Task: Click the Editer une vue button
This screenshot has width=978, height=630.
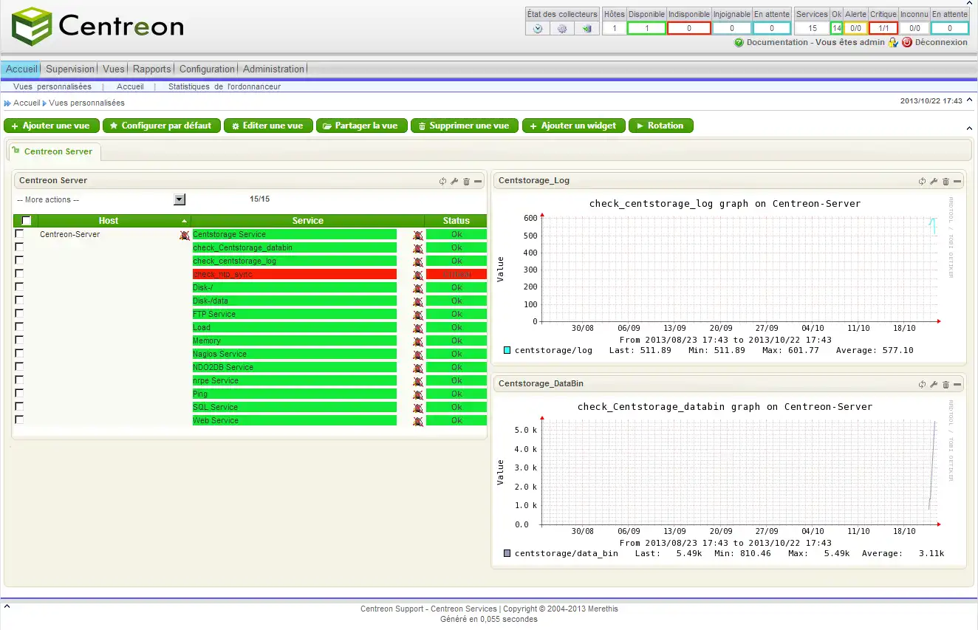Action: click(268, 126)
